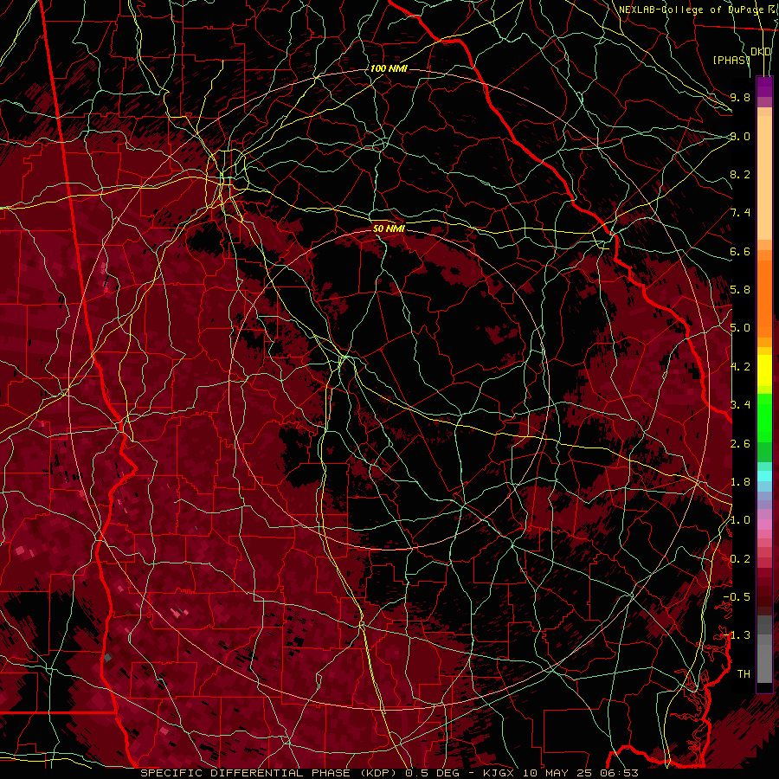
Task: Click the cyan band of the color bar
Action: pos(764,475)
